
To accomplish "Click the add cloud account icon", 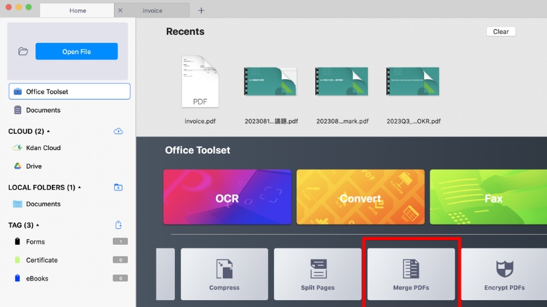I will point(118,131).
